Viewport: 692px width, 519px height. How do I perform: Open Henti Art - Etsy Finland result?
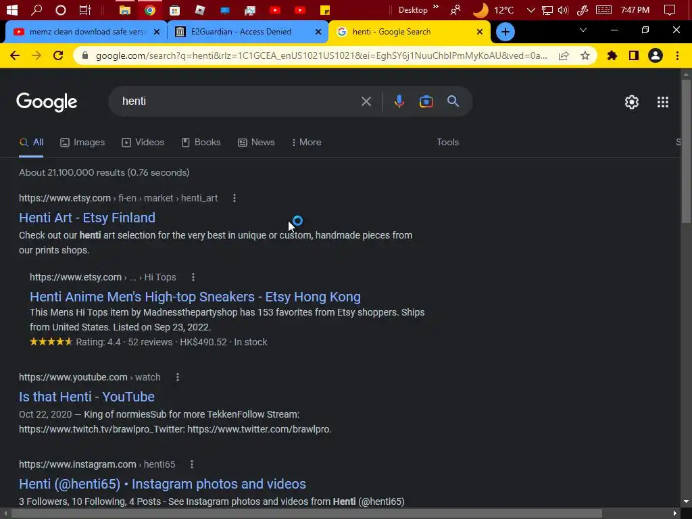[x=87, y=218]
